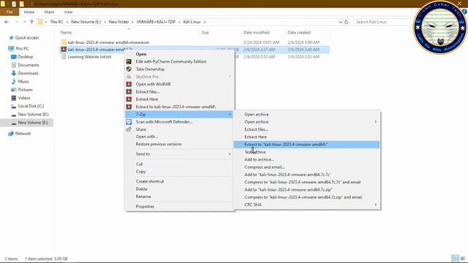468x263 pixels.
Task: Open the View ribbon tab
Action: pyautogui.click(x=68, y=12)
